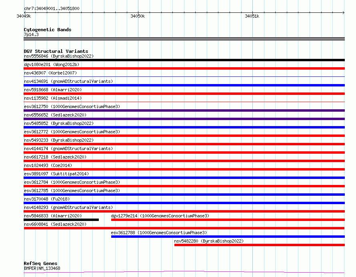
Task: Click esv3612784 (1000GenomesConsortiumPhase3) label
Action: (72, 182)
